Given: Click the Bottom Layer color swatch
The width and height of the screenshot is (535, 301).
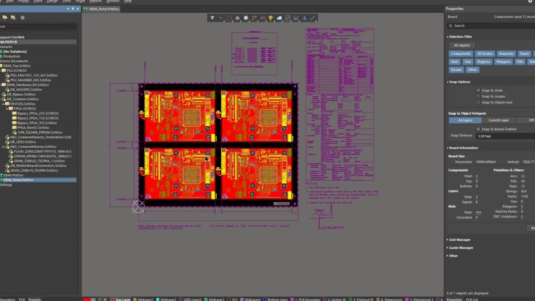Looking at the screenshot, I should 264,299.
